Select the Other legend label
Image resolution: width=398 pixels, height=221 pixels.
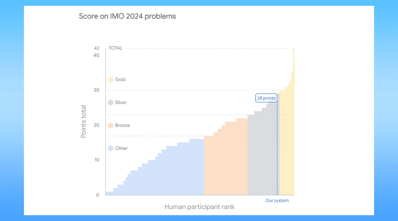pos(121,148)
